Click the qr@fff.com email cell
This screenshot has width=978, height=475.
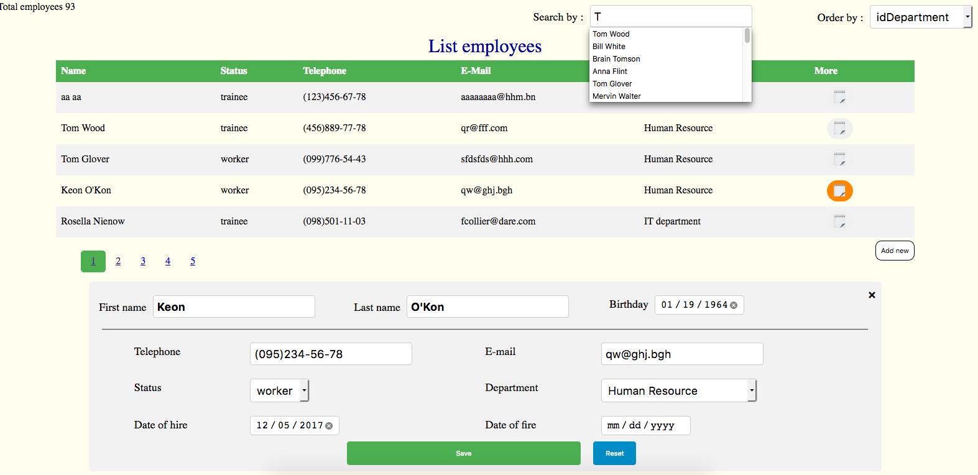pyautogui.click(x=484, y=128)
